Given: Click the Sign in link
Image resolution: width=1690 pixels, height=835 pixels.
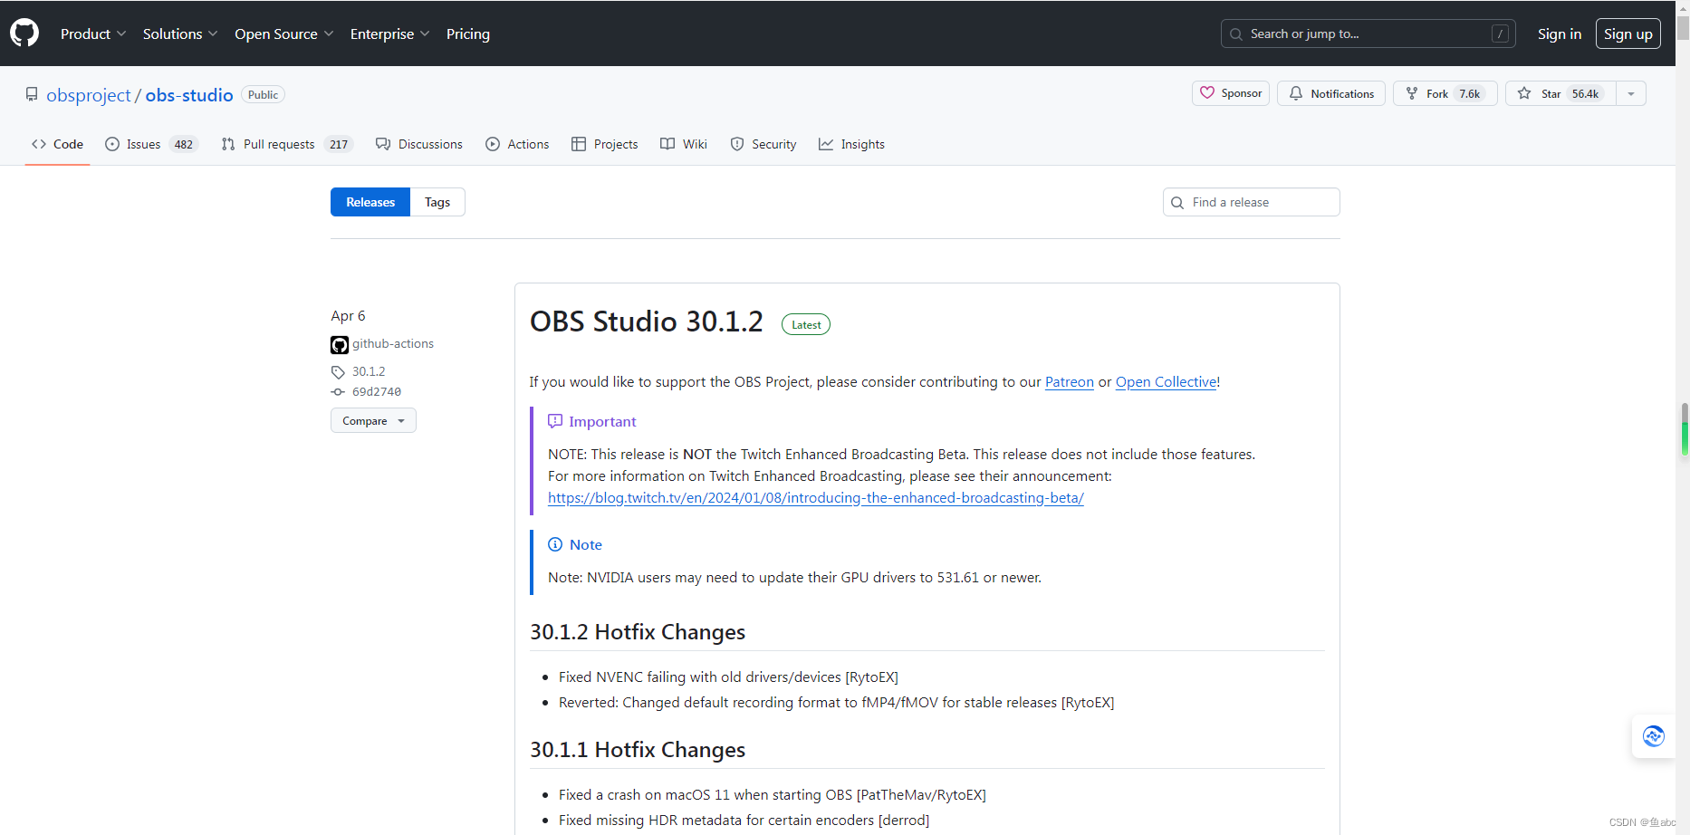Looking at the screenshot, I should pos(1560,34).
